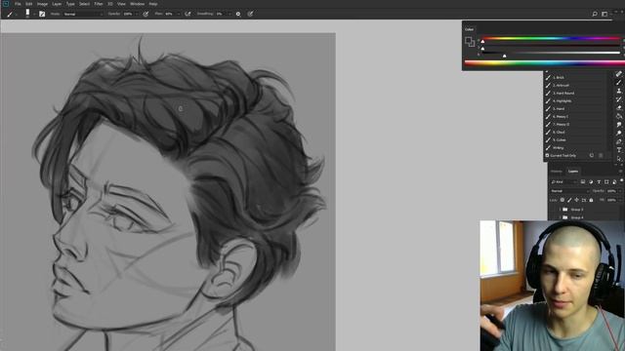Open the Image menu
The height and width of the screenshot is (351, 625).
(42, 4)
